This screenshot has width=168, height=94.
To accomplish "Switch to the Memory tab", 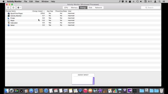I will pos(74,8).
